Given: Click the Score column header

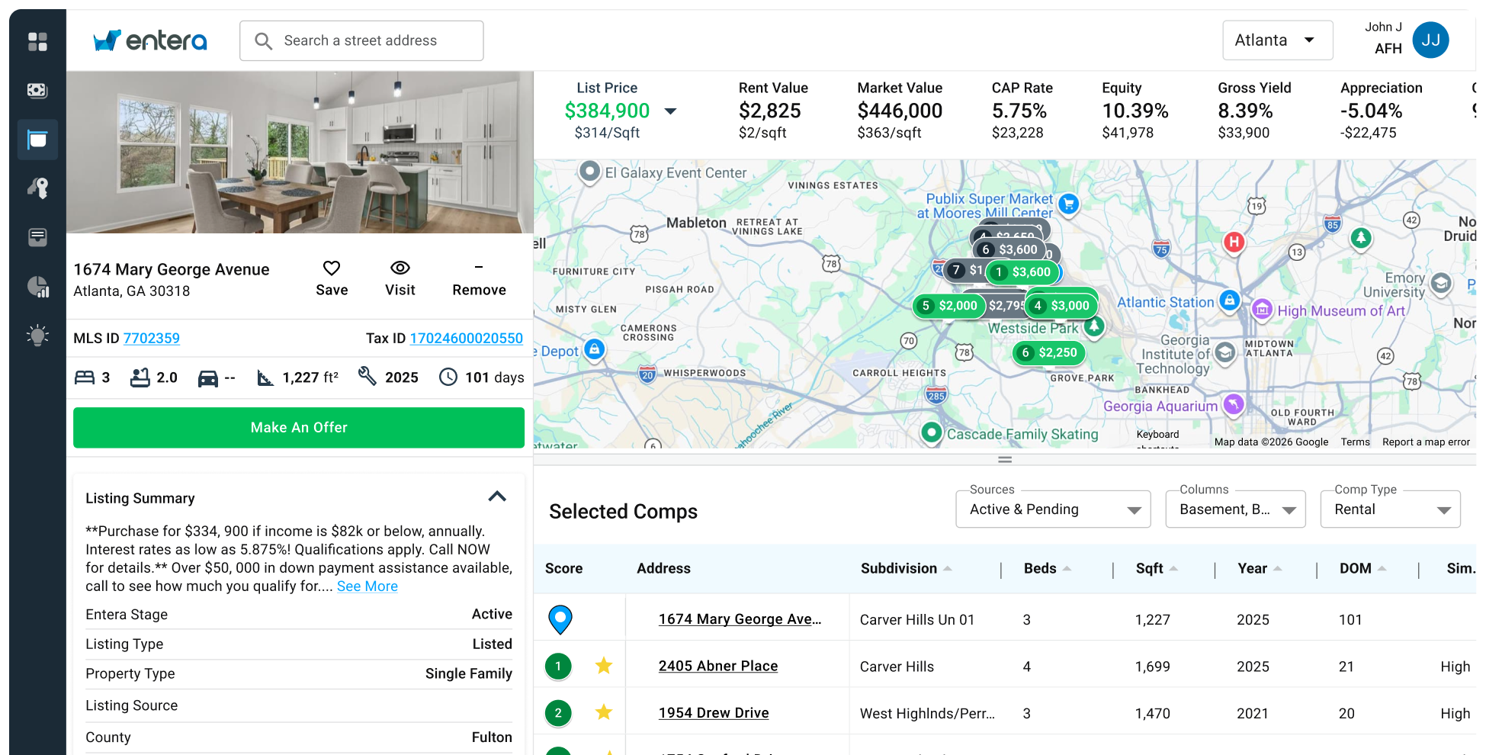Looking at the screenshot, I should click(x=563, y=568).
